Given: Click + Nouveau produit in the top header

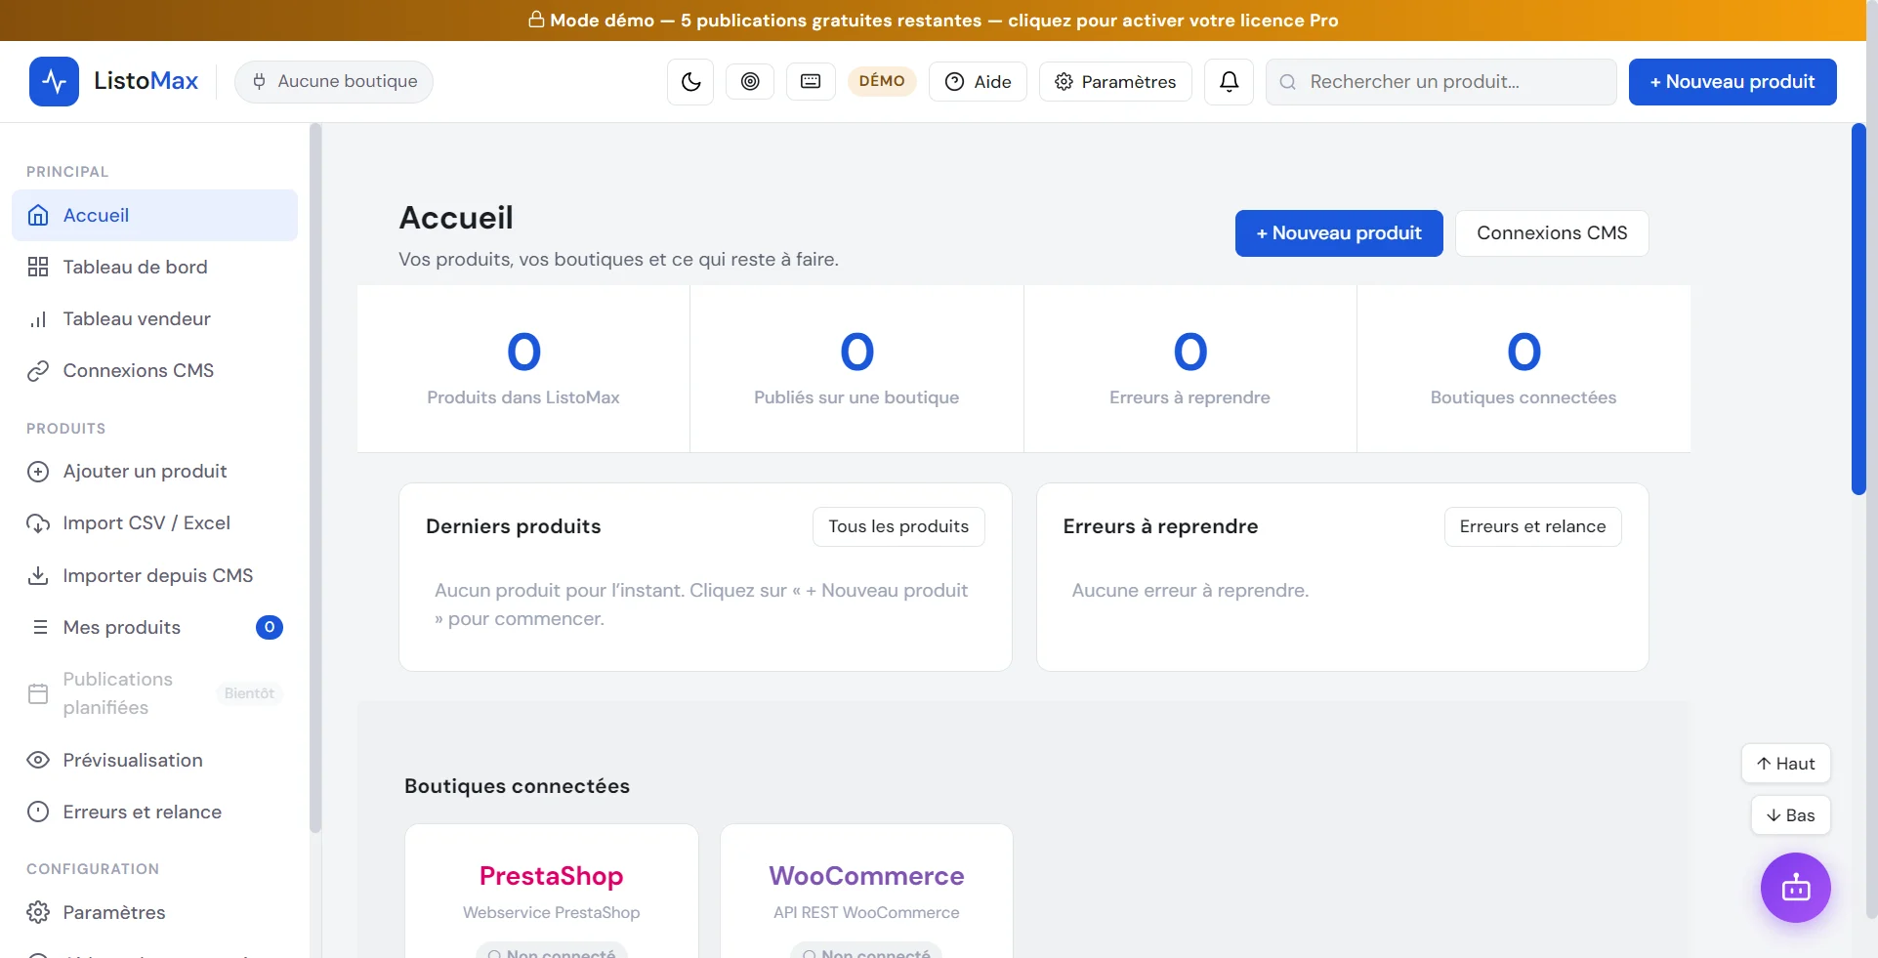Looking at the screenshot, I should tap(1732, 82).
